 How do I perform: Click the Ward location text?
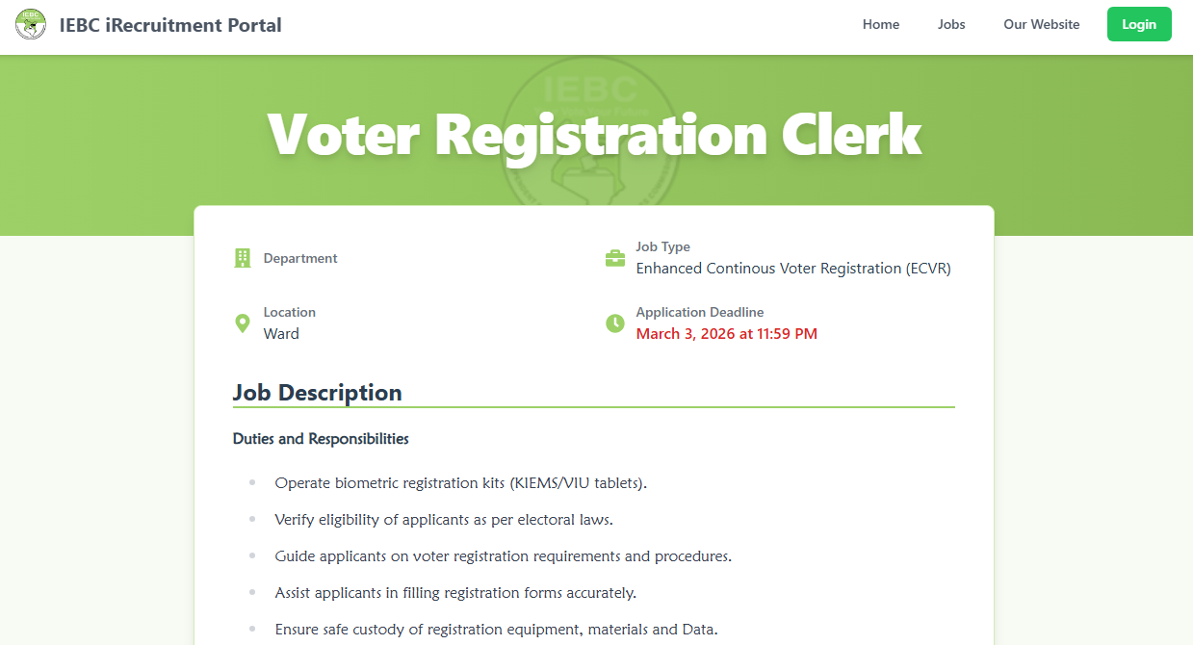pyautogui.click(x=281, y=333)
